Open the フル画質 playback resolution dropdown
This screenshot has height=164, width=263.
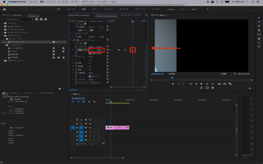pos(225,74)
